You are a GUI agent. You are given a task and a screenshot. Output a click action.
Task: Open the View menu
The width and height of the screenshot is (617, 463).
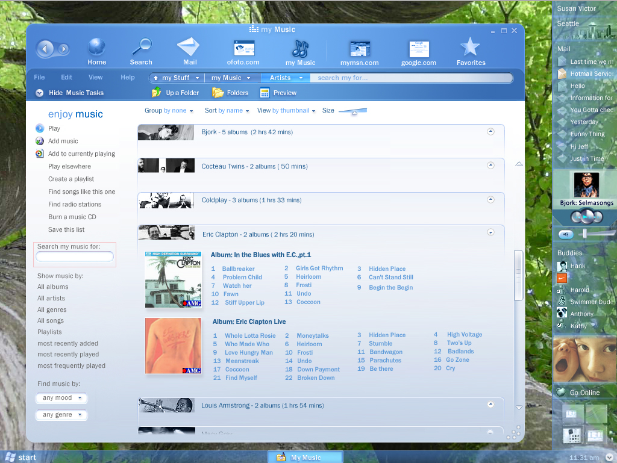pos(95,77)
